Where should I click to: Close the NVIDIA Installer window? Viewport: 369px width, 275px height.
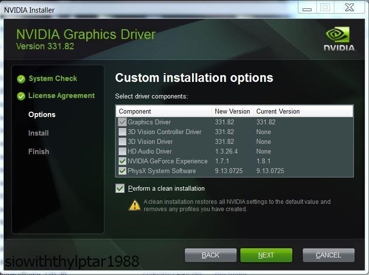pos(350,7)
